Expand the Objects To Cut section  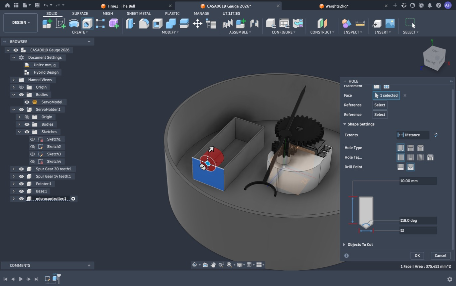(x=344, y=245)
